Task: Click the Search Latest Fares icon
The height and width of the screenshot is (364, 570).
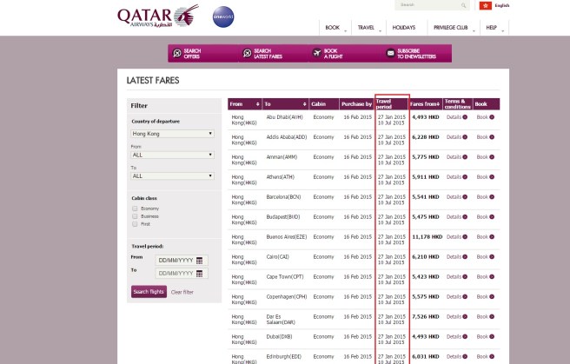Action: point(247,53)
